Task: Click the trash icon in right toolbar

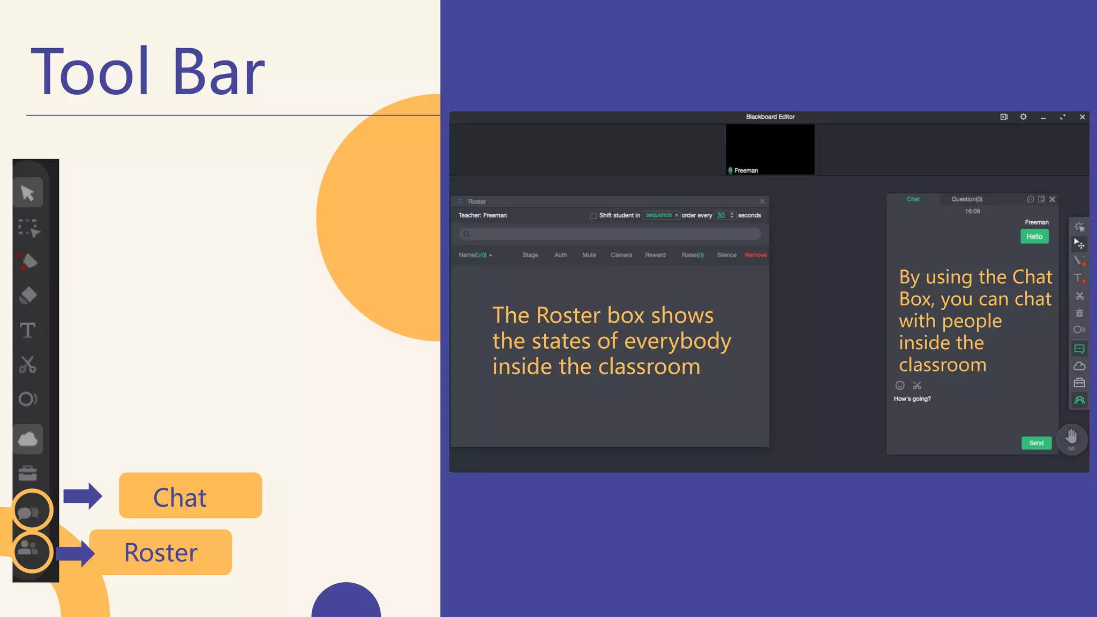Action: [1079, 313]
